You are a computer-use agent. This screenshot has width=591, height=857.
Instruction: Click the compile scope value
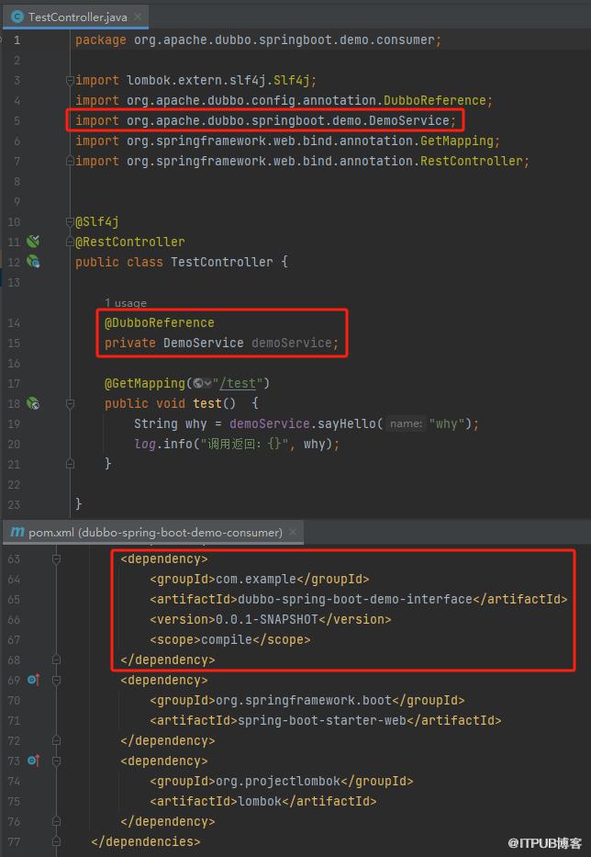point(226,639)
